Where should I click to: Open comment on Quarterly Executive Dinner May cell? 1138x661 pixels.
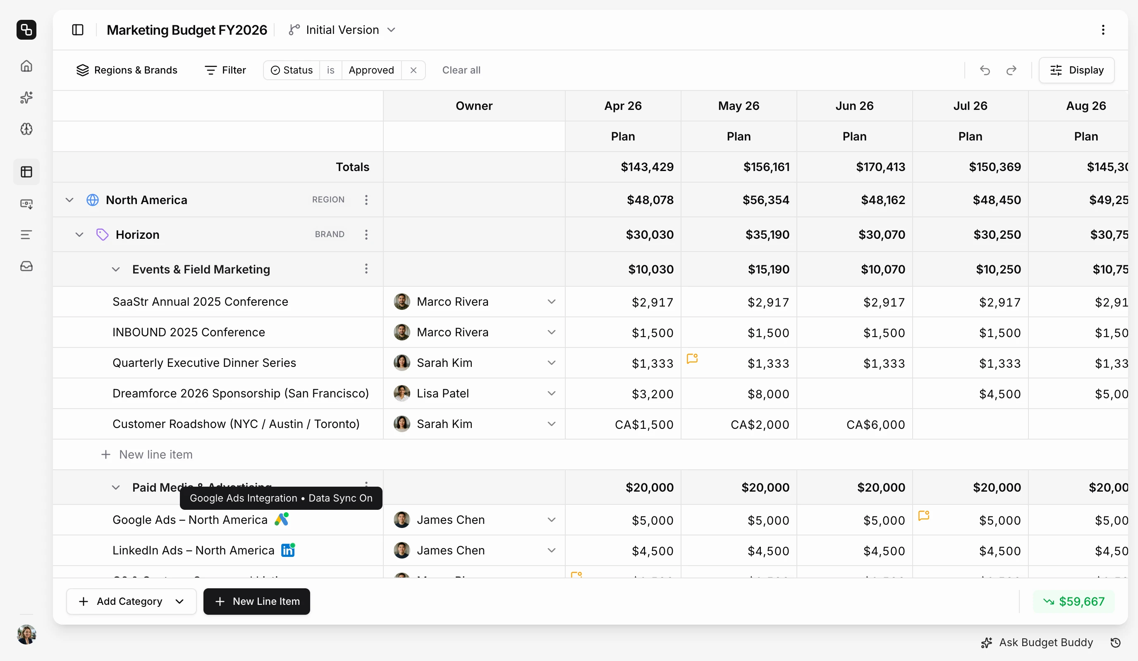[692, 359]
